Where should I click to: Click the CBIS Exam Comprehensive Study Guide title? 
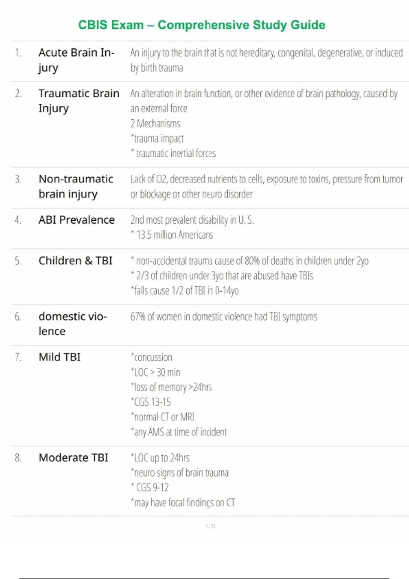click(201, 25)
